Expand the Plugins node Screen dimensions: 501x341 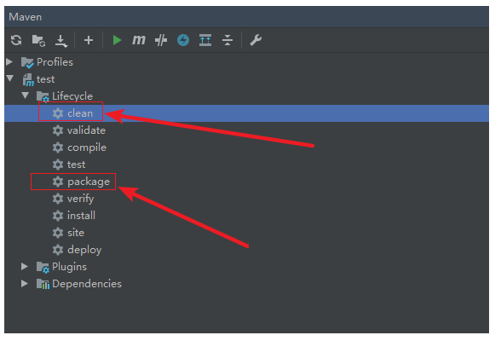pos(25,266)
